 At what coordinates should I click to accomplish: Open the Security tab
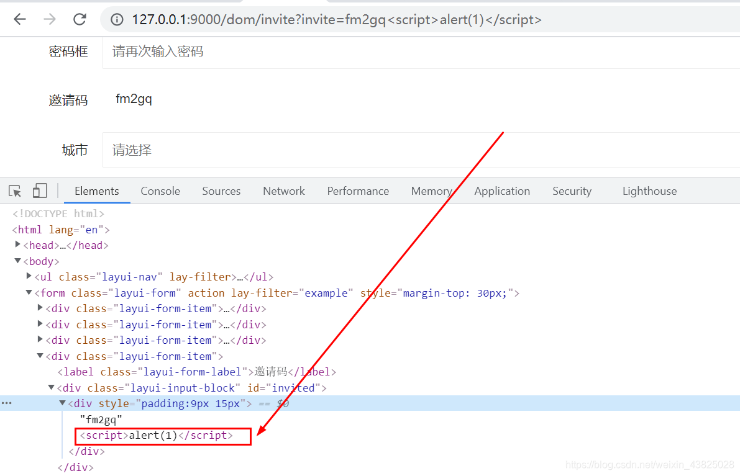pyautogui.click(x=572, y=191)
